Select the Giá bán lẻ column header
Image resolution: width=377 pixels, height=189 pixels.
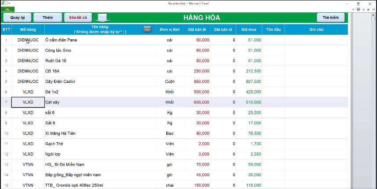(197, 30)
